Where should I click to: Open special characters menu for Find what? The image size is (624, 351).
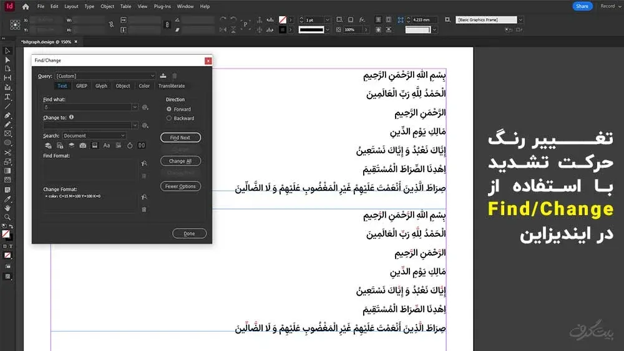(145, 107)
